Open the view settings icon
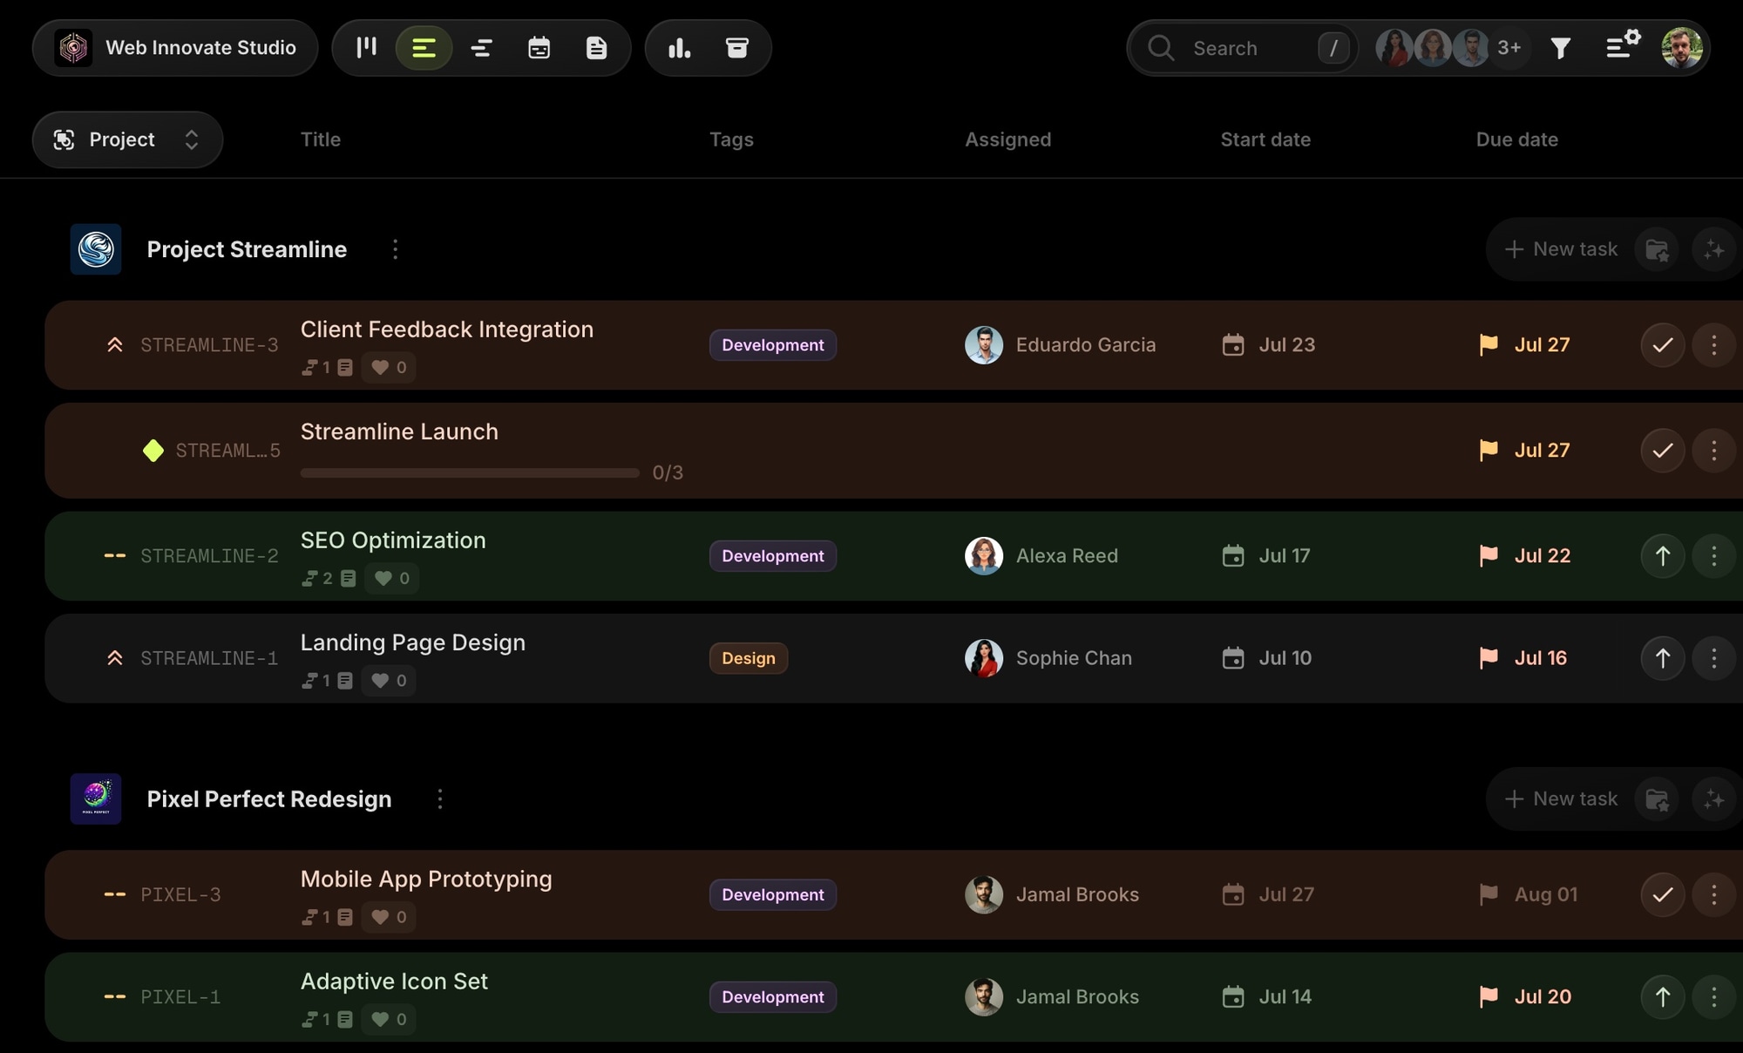Viewport: 1743px width, 1053px height. pos(1623,45)
